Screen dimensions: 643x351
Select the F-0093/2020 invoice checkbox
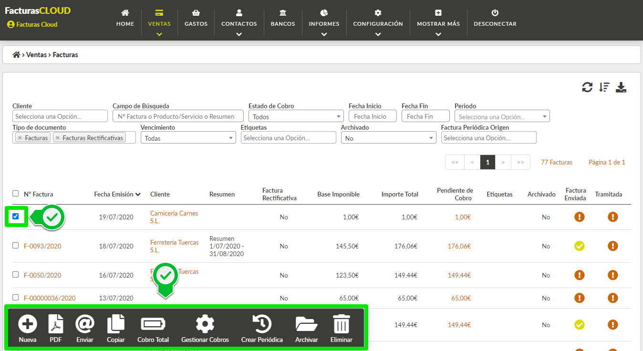[x=16, y=246]
